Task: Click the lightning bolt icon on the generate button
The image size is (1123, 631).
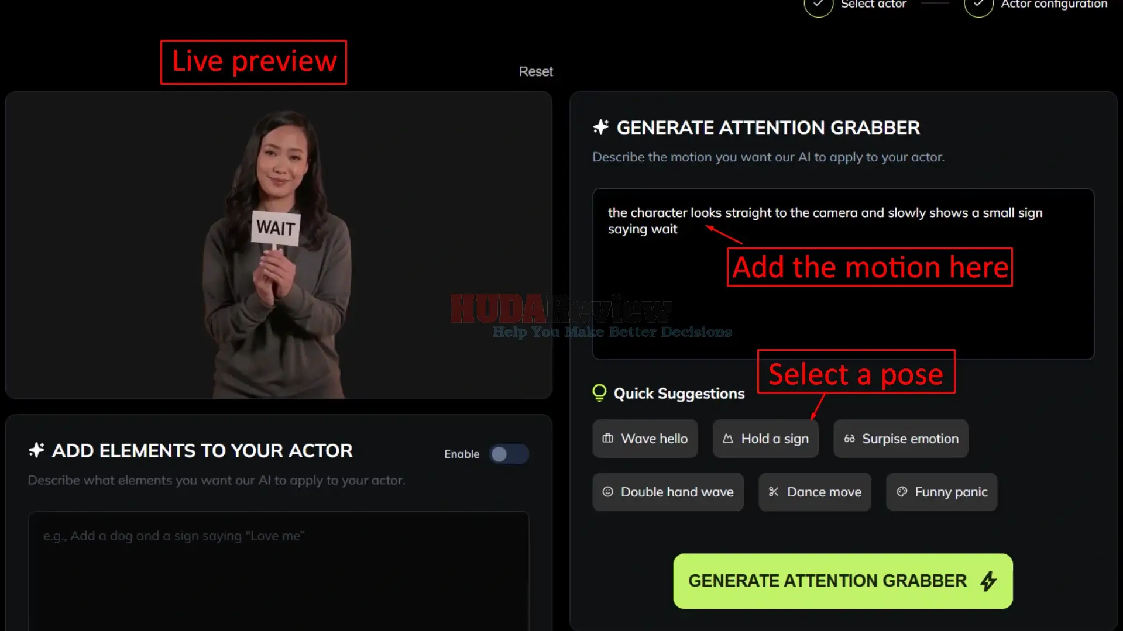Action: coord(988,581)
